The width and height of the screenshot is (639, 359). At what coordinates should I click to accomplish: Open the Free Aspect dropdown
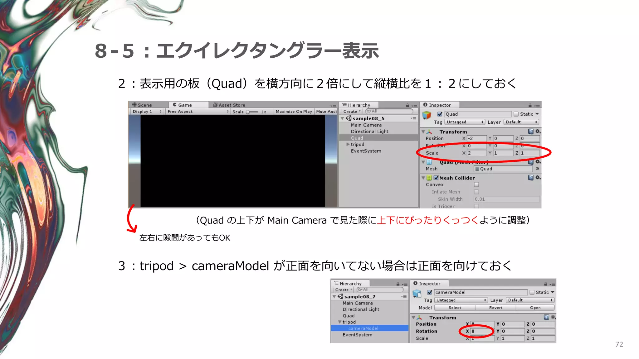[x=198, y=112]
